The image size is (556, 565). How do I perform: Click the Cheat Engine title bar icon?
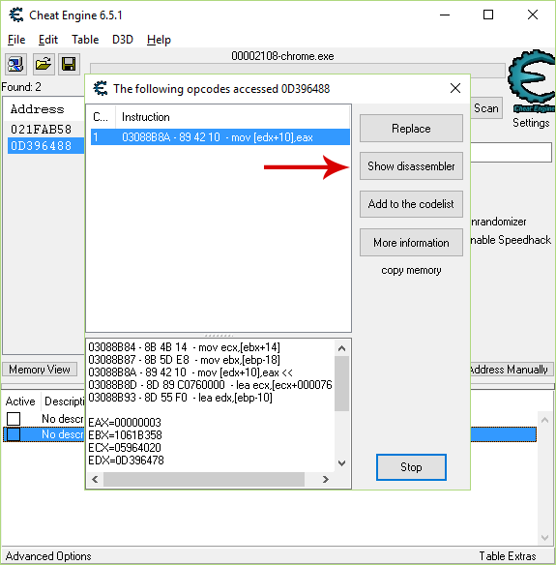[16, 15]
